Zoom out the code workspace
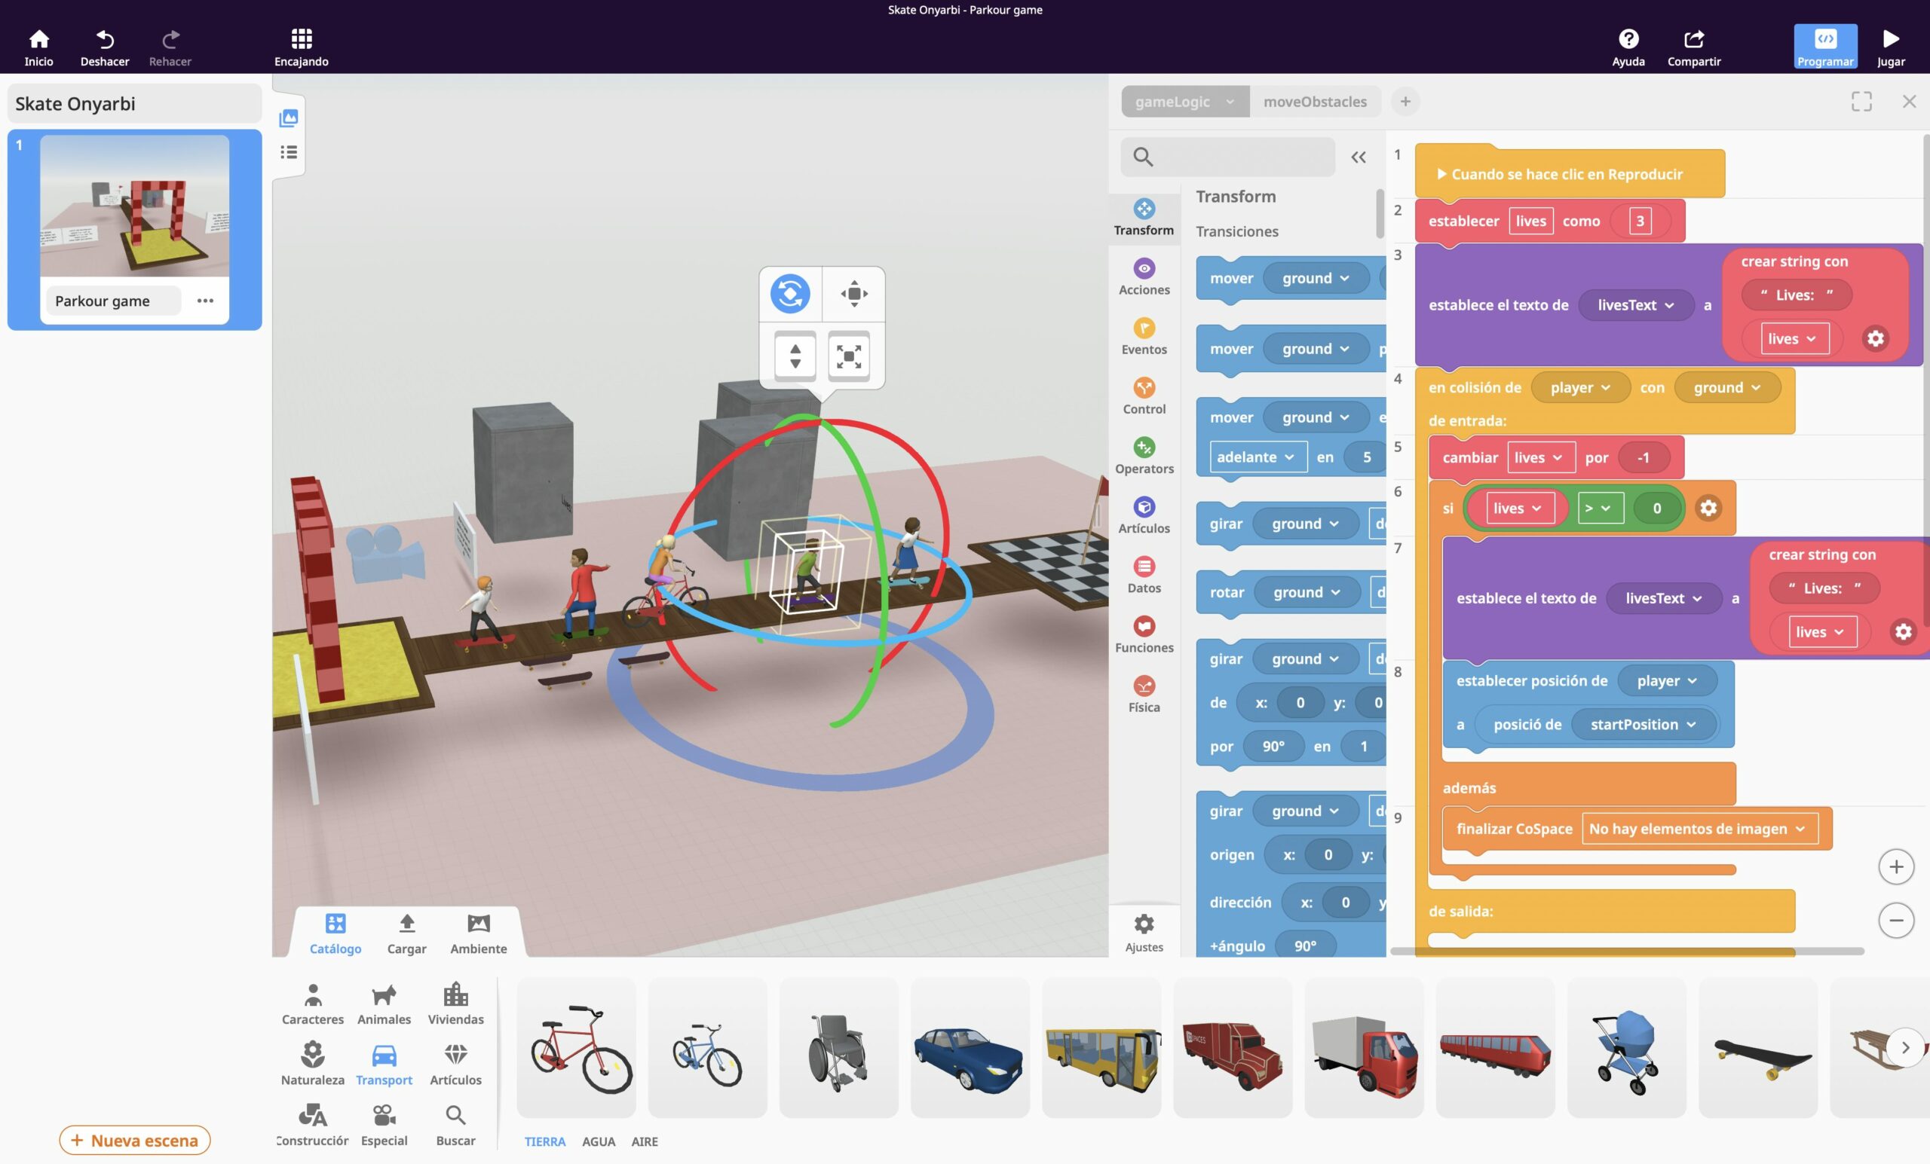This screenshot has width=1930, height=1164. [1895, 921]
